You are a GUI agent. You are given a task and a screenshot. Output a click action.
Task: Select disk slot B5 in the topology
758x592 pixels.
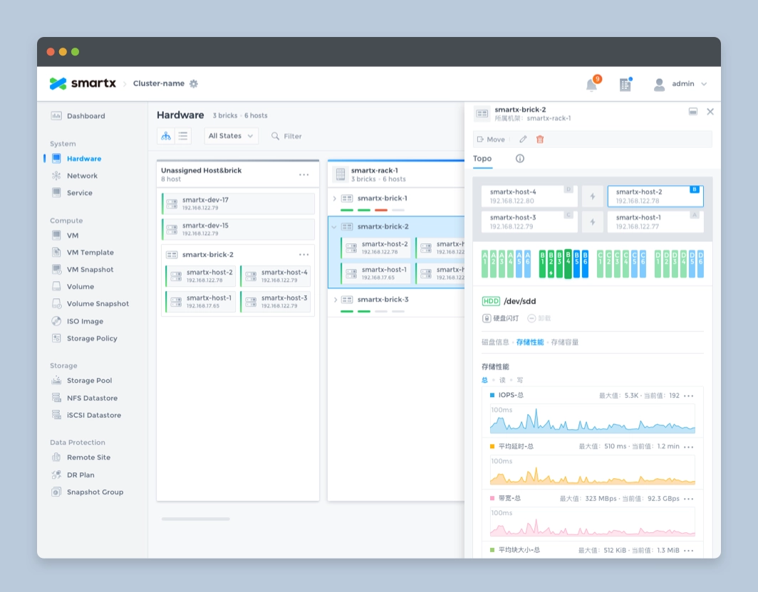(576, 263)
